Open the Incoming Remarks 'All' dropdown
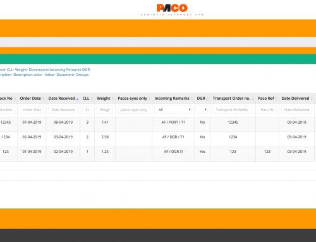This screenshot has width=316, height=242. tap(173, 110)
